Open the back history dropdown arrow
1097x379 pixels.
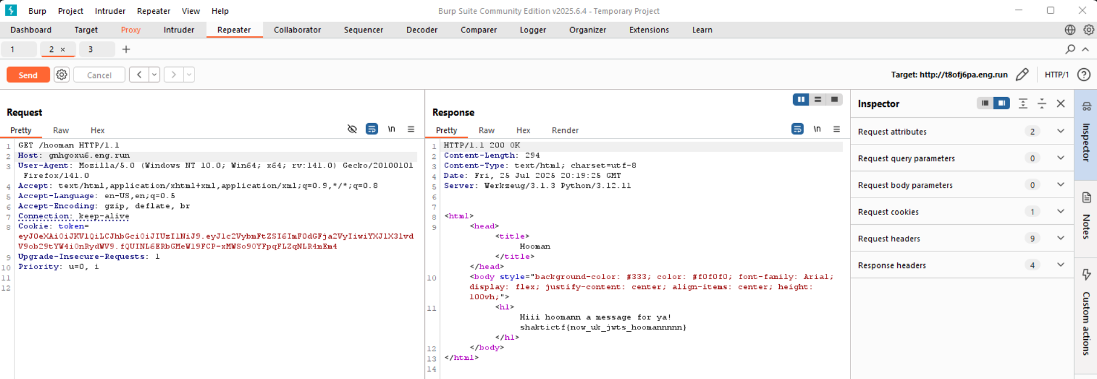(155, 75)
